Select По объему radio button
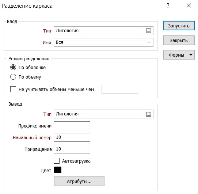Image resolution: width=198 pixels, height=194 pixels. point(13,77)
